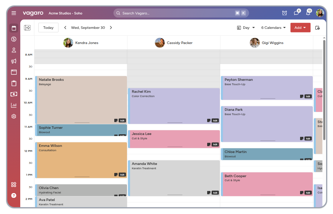The width and height of the screenshot is (333, 214).
Task: Click resize handle on Peyton Sherman appointment
Action: [268, 99]
